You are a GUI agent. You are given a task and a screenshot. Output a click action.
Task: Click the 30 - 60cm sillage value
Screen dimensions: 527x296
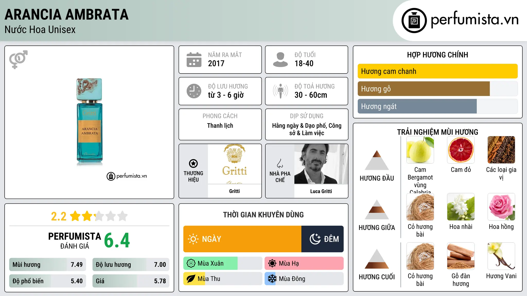tap(311, 95)
